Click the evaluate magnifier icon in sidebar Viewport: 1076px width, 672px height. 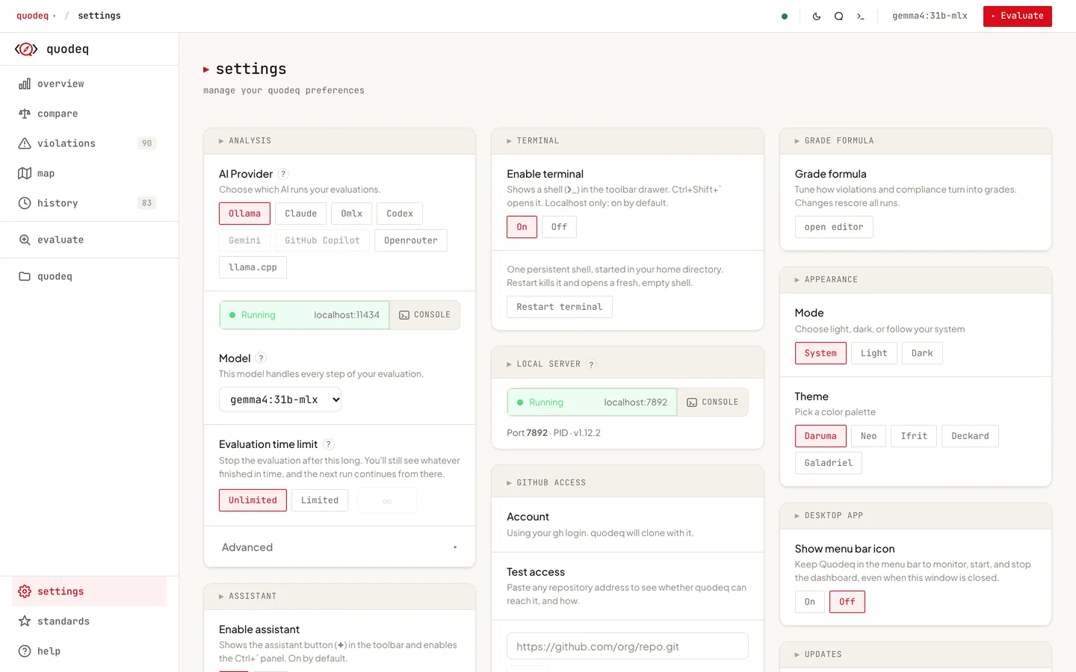point(25,240)
